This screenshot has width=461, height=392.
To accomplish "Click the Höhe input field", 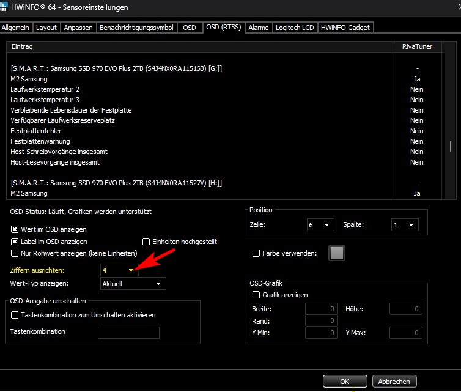I will (x=406, y=309).
